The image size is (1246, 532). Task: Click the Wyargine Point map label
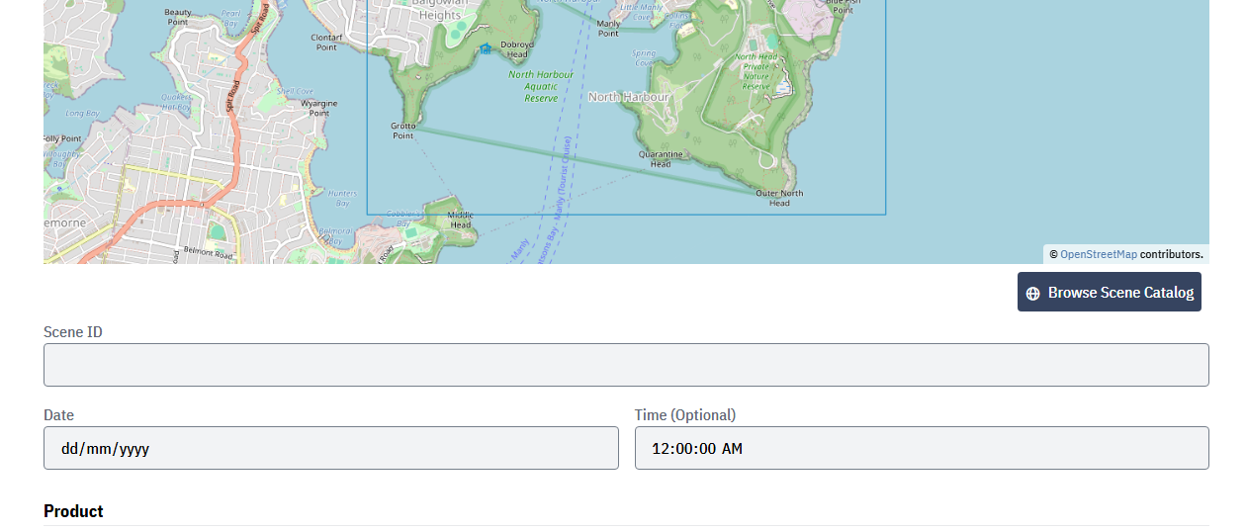(319, 108)
